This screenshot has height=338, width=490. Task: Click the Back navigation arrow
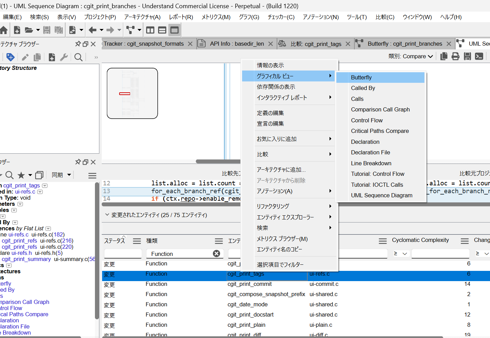click(92, 30)
